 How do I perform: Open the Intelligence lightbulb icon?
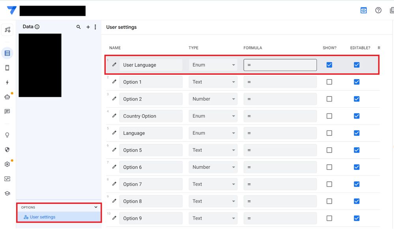click(x=7, y=135)
